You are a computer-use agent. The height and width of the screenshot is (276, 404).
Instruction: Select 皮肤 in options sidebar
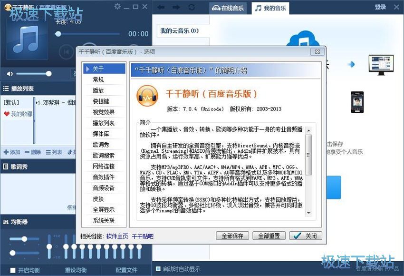pos(105,199)
